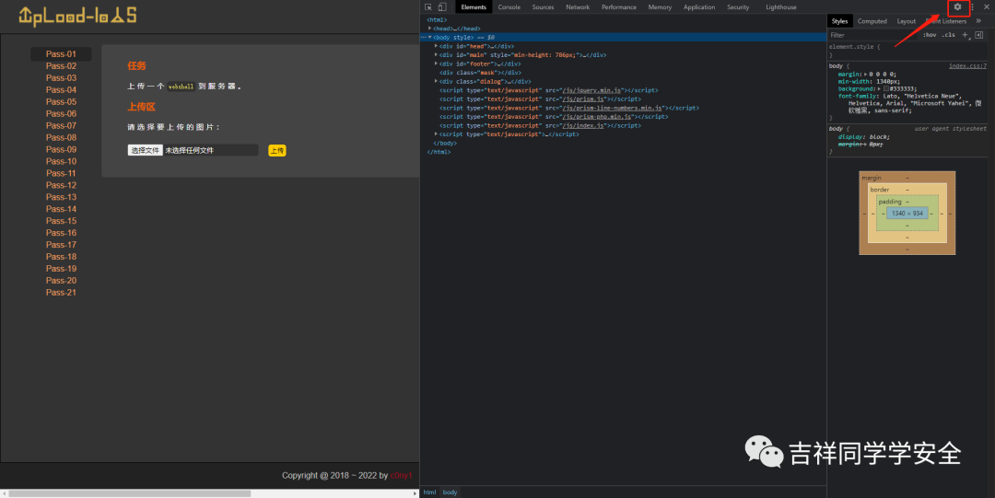Expand the head element node

(430, 29)
